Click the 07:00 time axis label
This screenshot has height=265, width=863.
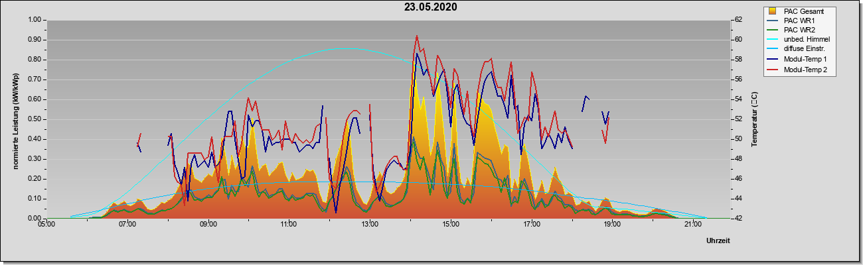coord(127,225)
